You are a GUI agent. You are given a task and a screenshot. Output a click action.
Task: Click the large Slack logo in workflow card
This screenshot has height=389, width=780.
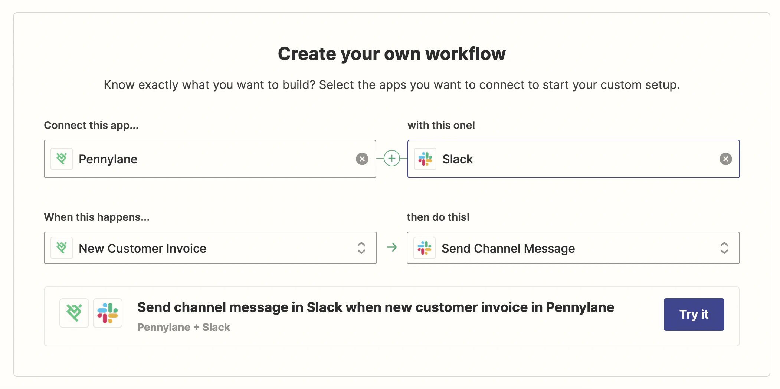(108, 313)
